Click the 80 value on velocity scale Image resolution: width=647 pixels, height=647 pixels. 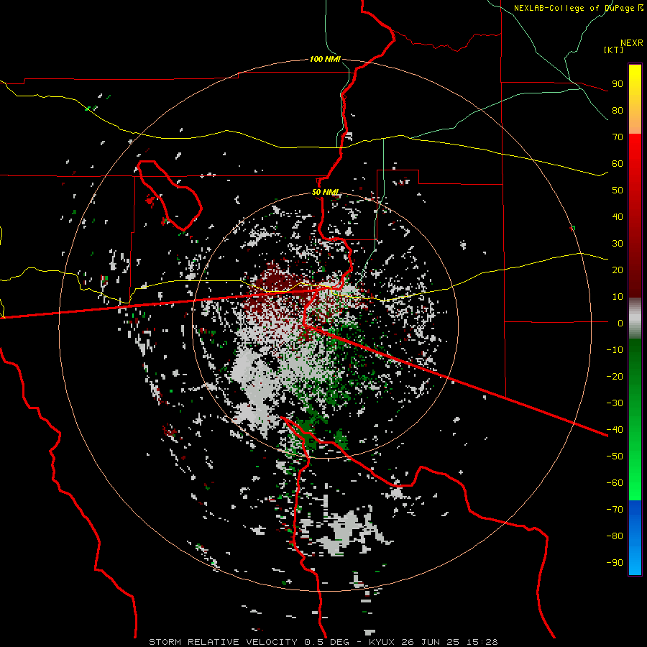tap(618, 110)
